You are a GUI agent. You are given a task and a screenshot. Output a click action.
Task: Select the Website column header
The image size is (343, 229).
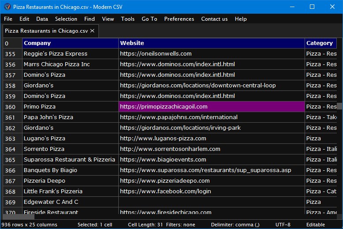(211, 43)
